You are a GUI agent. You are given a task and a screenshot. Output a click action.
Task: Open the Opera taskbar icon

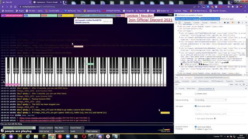click(84, 136)
